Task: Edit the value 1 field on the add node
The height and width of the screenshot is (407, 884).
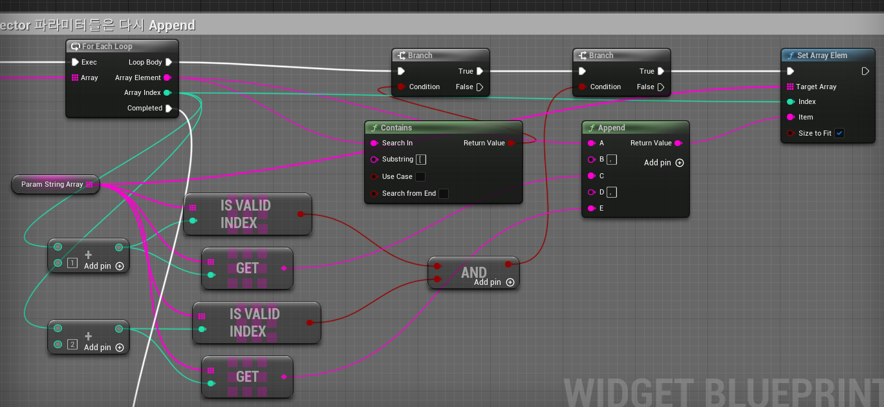Action: tap(72, 263)
